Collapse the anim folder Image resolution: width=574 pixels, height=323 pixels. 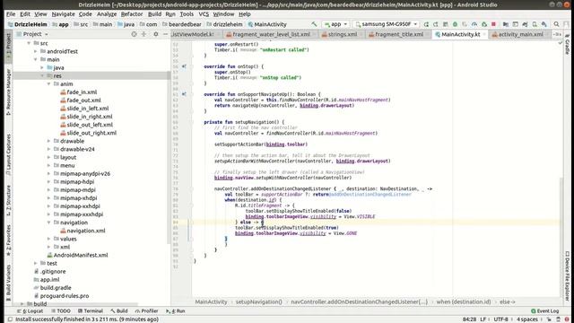pos(48,83)
